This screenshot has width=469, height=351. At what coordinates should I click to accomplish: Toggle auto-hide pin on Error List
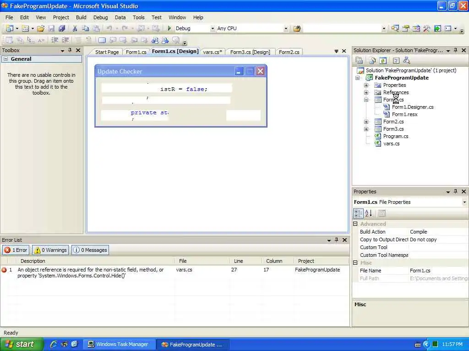337,239
